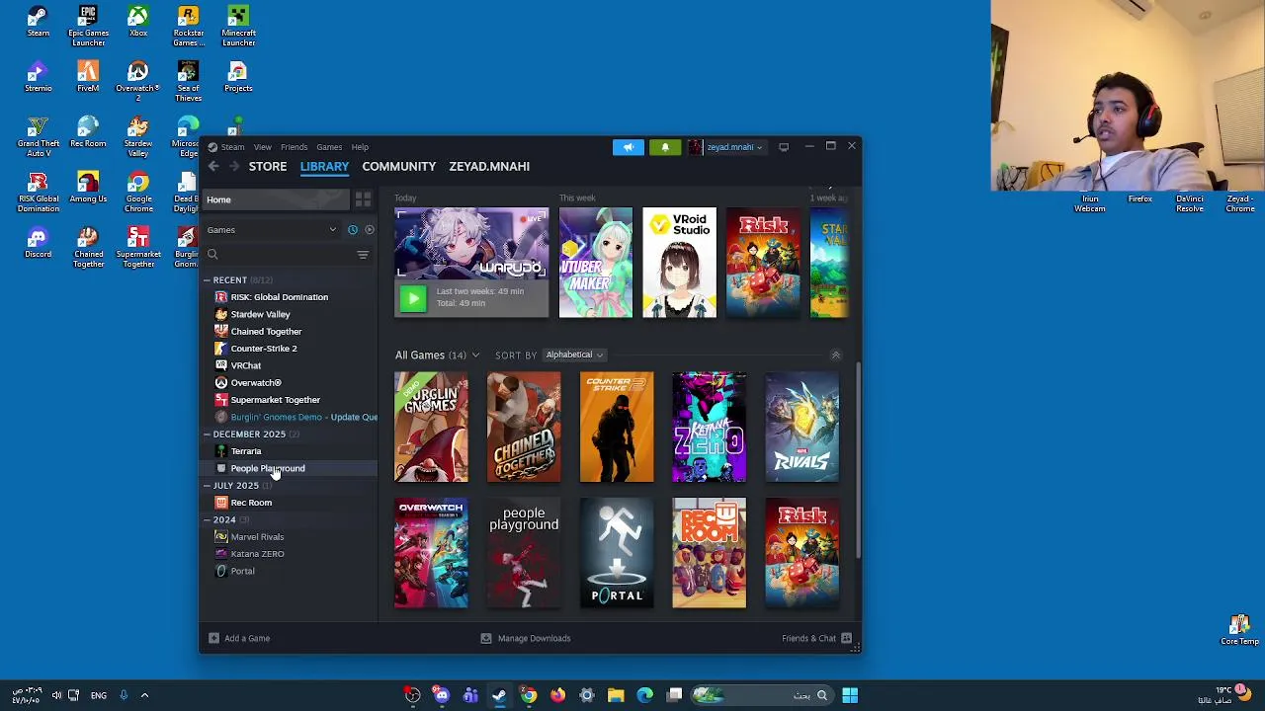Select the LIBRARY tab
Image resolution: width=1265 pixels, height=711 pixels.
click(x=324, y=166)
